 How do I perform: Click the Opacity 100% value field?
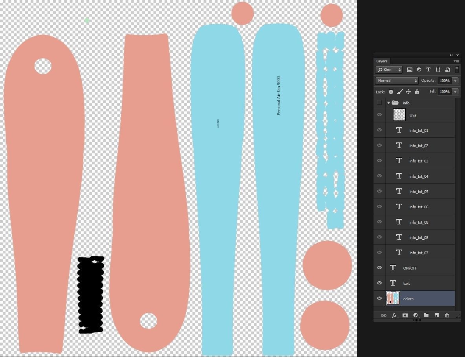(445, 80)
